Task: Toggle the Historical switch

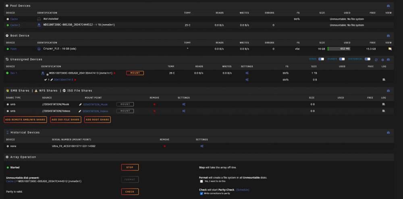Action: click(368, 59)
